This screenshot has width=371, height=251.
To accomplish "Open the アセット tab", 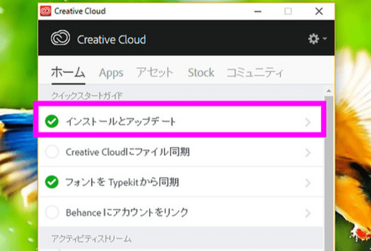I will [x=155, y=73].
